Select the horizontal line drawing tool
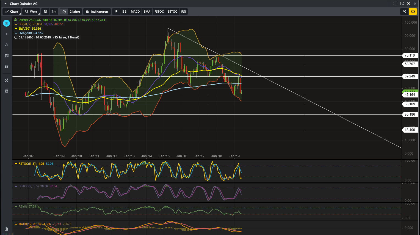 click(x=7, y=34)
